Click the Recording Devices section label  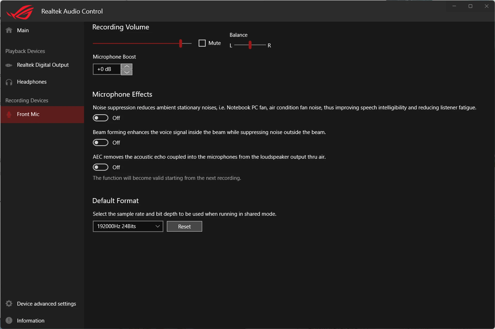click(x=27, y=100)
